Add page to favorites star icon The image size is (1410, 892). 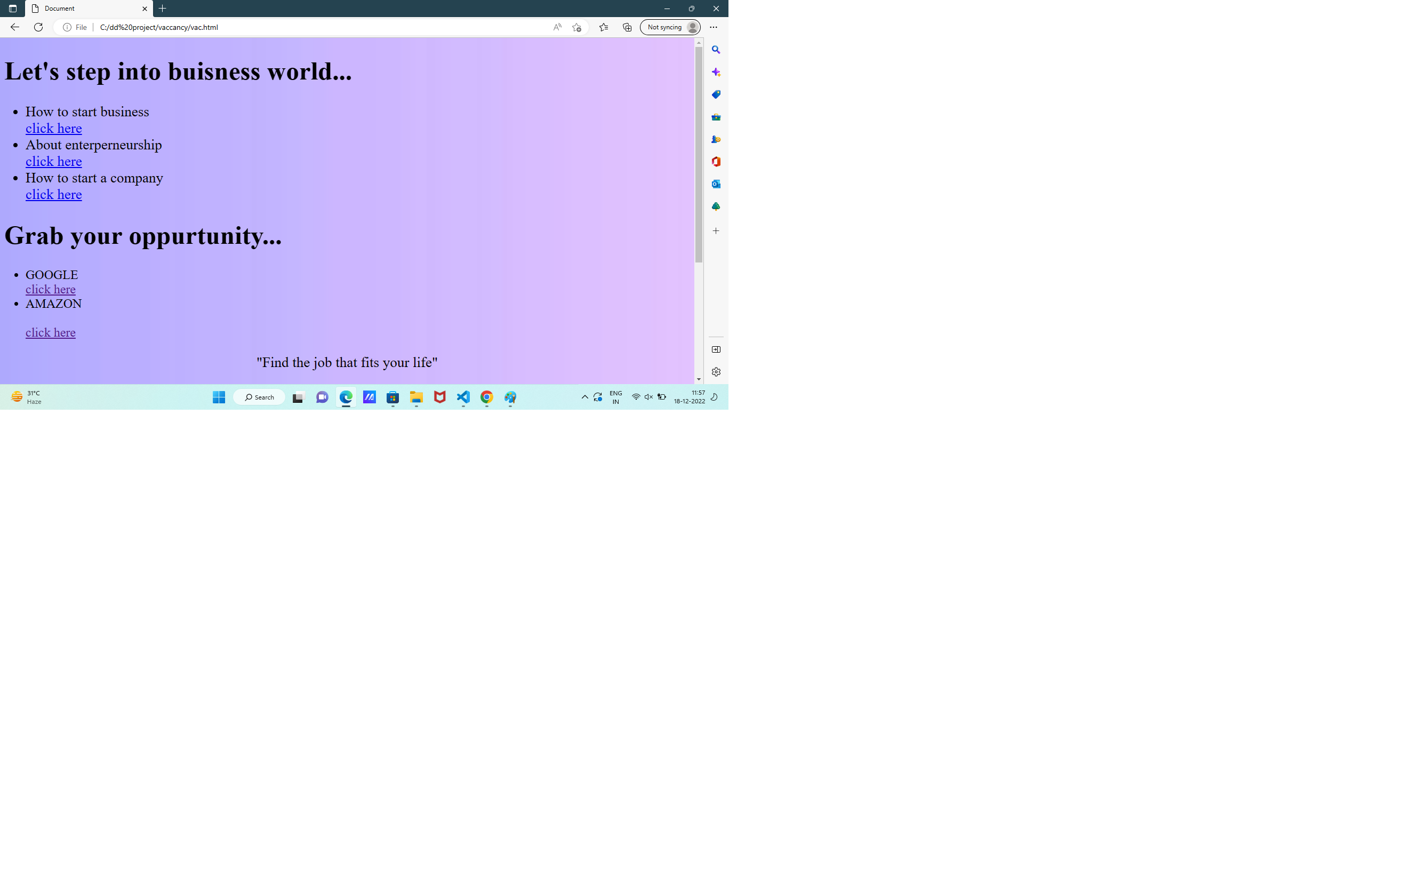click(x=577, y=27)
